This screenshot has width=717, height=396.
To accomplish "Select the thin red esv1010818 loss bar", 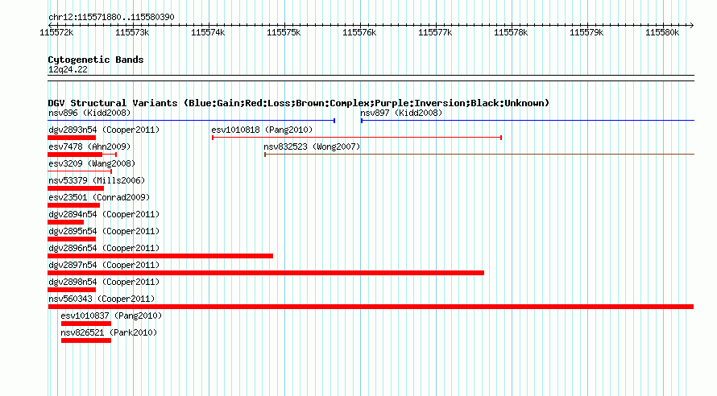I will (x=357, y=138).
